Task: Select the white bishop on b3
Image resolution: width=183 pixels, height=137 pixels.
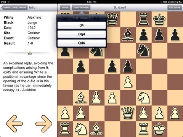Action: click(81, 97)
